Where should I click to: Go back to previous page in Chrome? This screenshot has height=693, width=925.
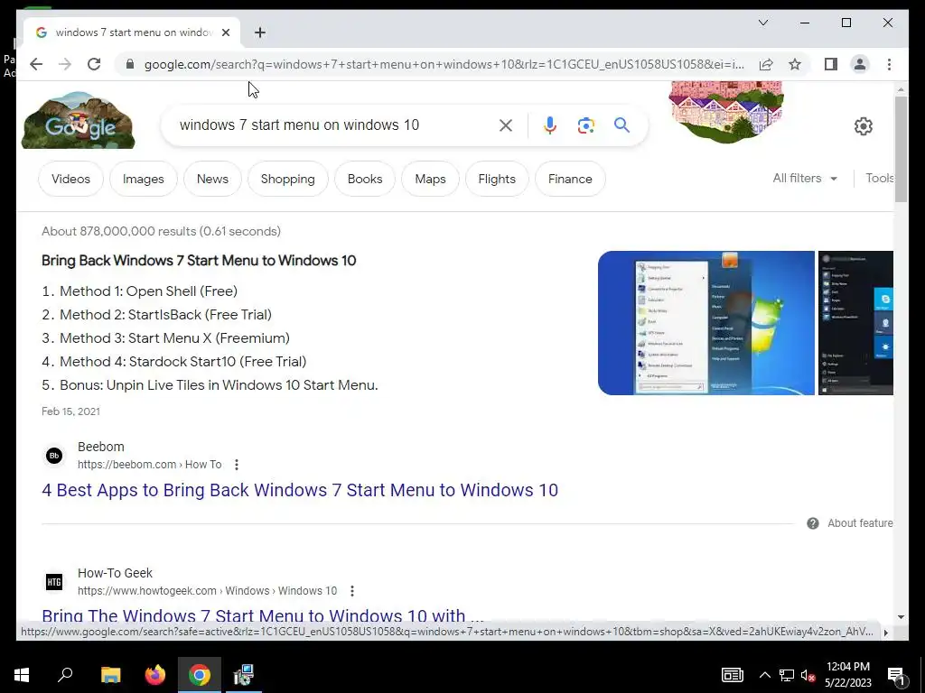(36, 64)
